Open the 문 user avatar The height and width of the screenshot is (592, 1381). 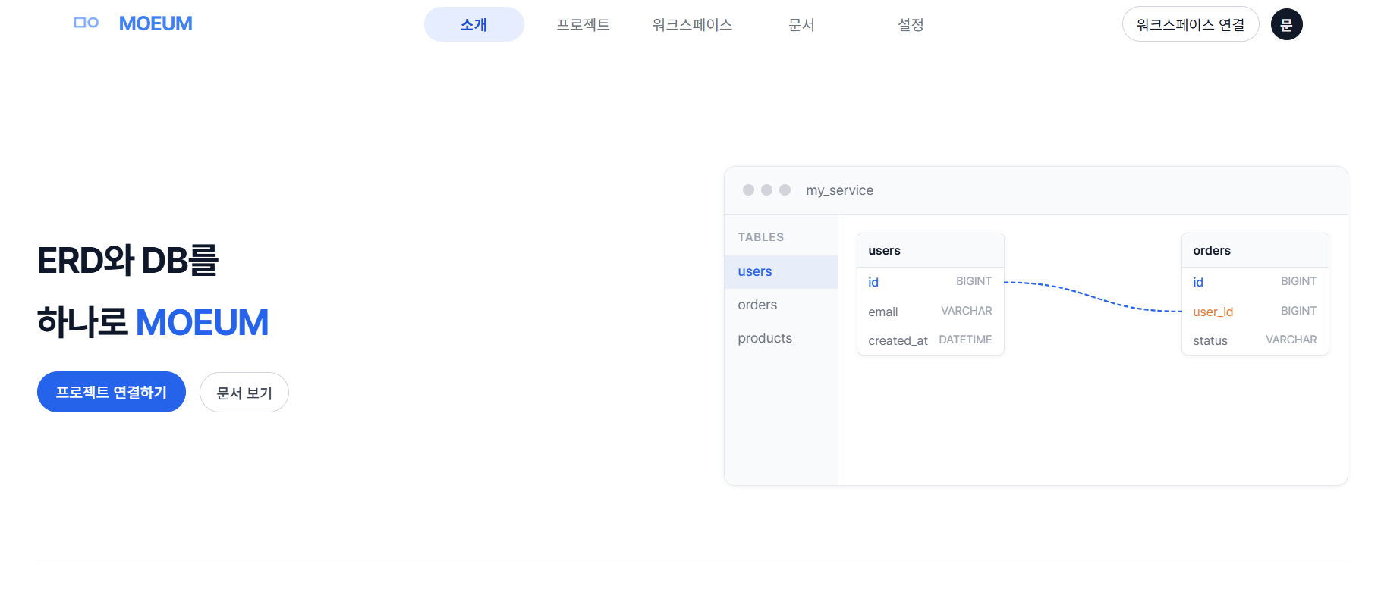(1287, 24)
